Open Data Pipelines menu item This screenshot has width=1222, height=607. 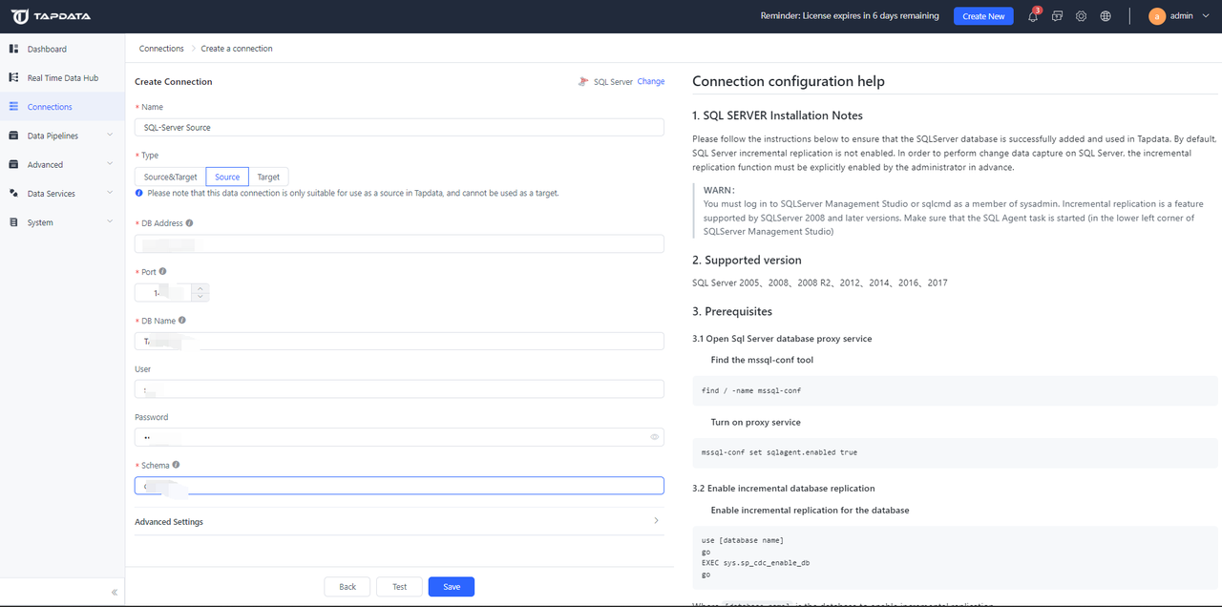click(x=62, y=136)
